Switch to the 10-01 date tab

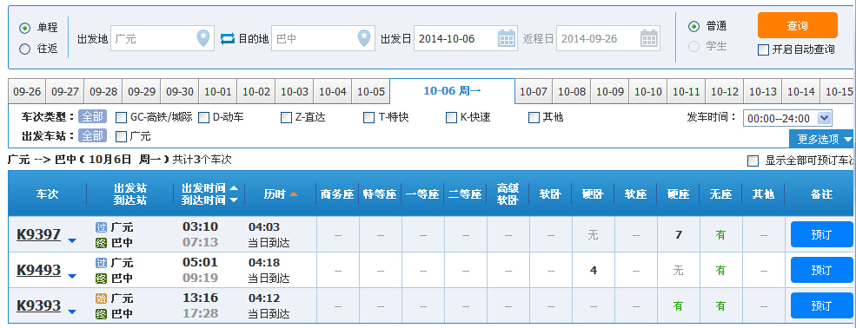pos(218,91)
